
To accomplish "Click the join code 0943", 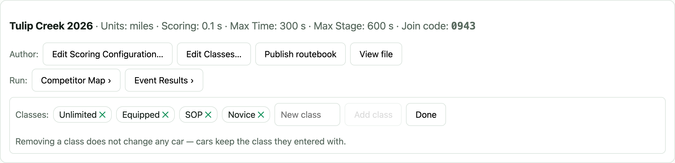I will (x=463, y=26).
